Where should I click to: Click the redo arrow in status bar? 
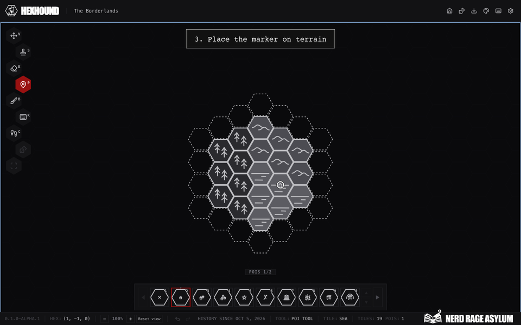pyautogui.click(x=188, y=318)
